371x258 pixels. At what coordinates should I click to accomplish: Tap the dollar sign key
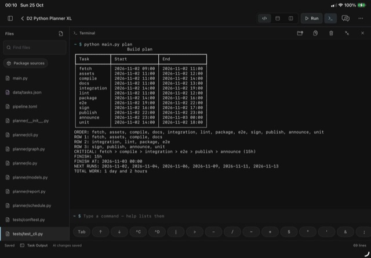pos(289,232)
